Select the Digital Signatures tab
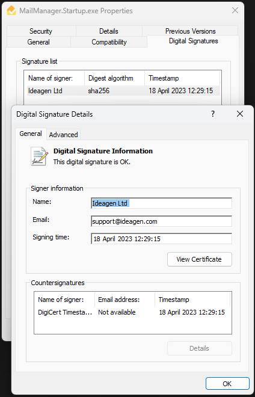255x397 pixels. 194,41
